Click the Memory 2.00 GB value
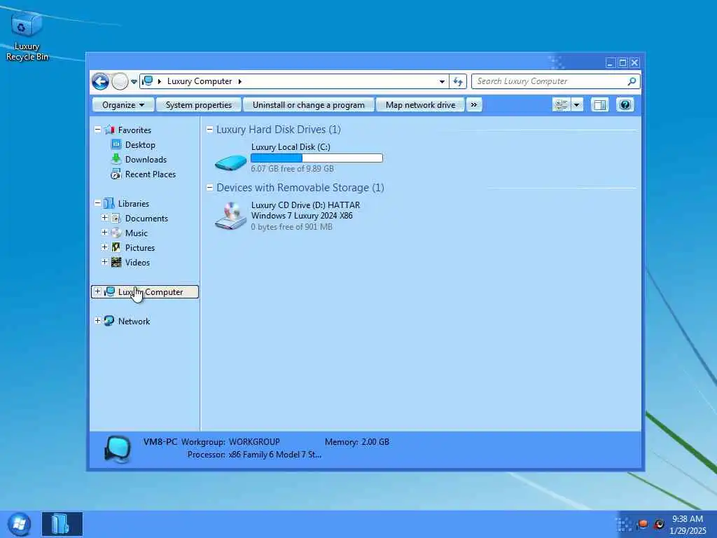Image resolution: width=717 pixels, height=538 pixels. (x=375, y=442)
